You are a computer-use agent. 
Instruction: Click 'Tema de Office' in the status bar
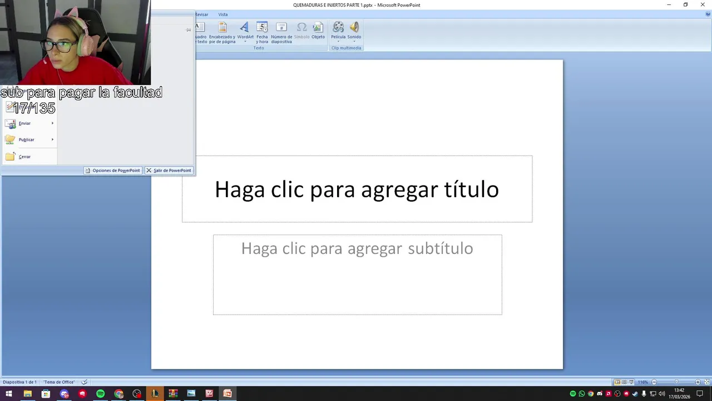pyautogui.click(x=60, y=382)
